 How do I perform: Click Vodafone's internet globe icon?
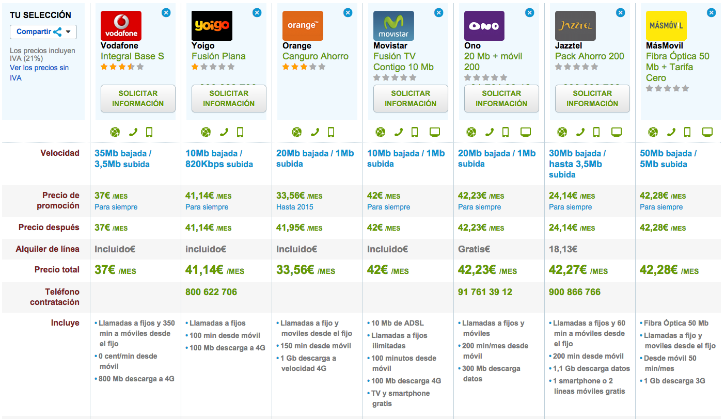coord(115,132)
